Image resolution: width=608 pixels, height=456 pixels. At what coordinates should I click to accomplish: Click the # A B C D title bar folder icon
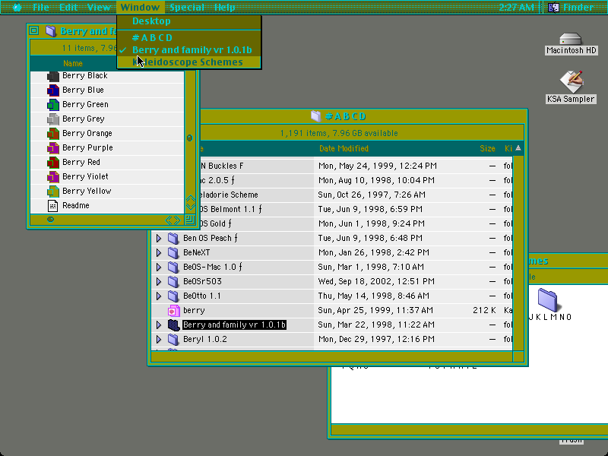(316, 116)
